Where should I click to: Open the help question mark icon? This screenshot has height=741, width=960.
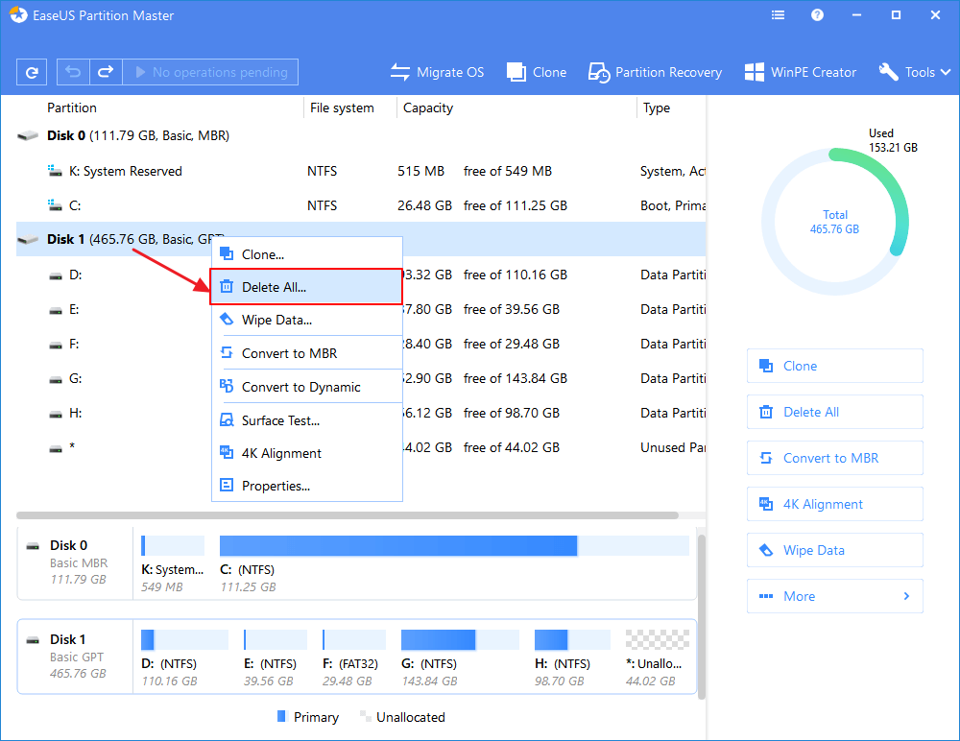coord(817,15)
